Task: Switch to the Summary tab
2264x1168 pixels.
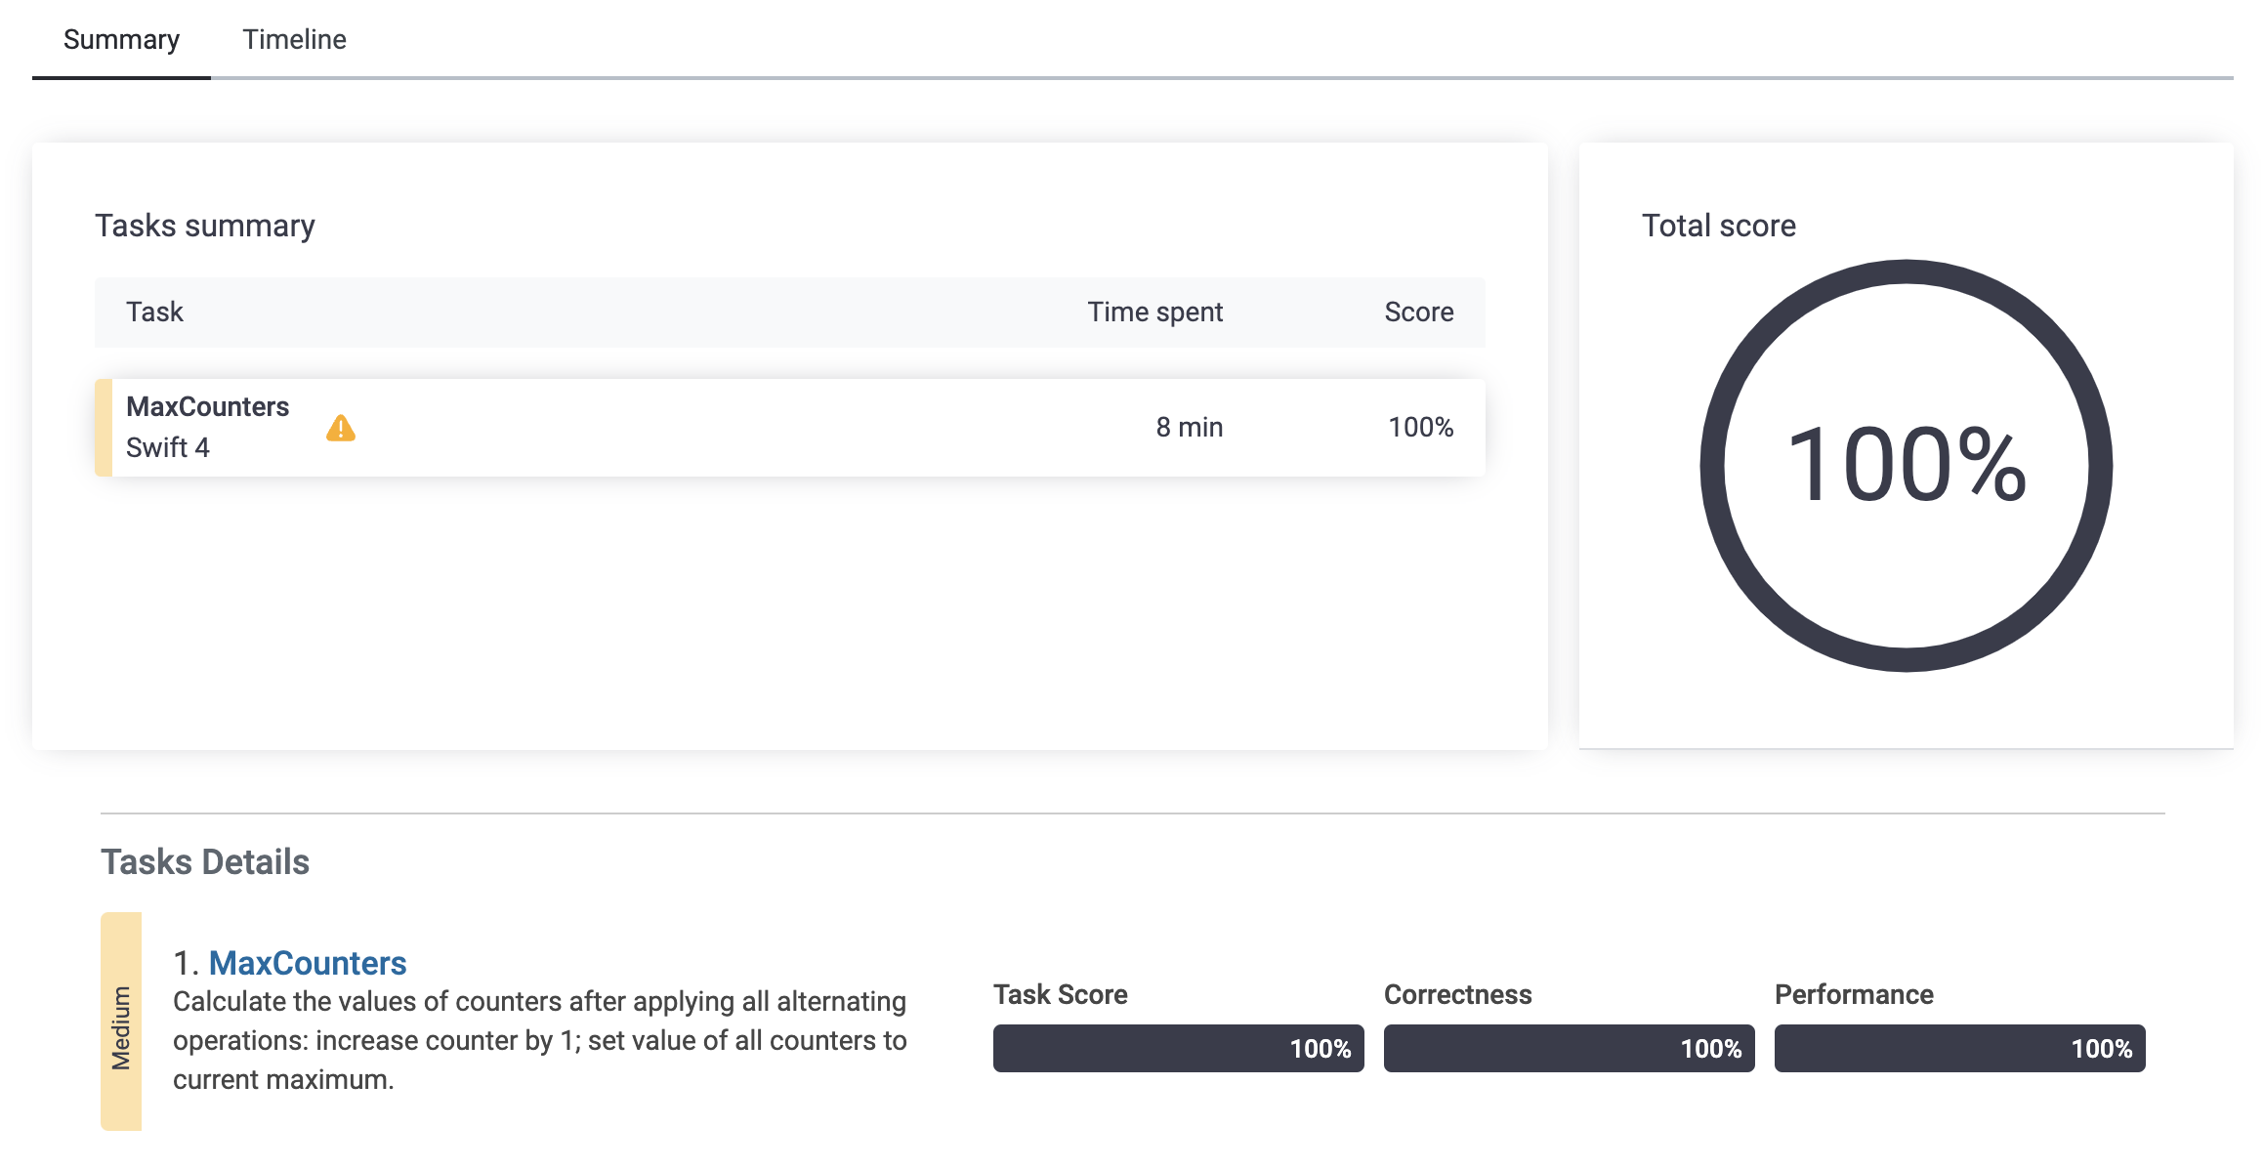Action: click(121, 39)
